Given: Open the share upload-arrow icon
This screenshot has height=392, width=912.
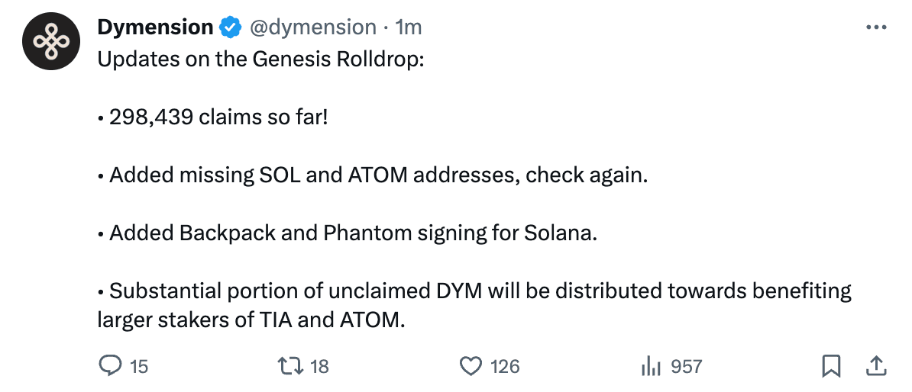Looking at the screenshot, I should click(876, 366).
